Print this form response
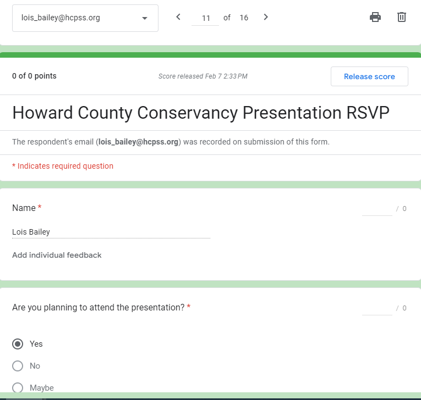This screenshot has width=421, height=400. tap(375, 17)
